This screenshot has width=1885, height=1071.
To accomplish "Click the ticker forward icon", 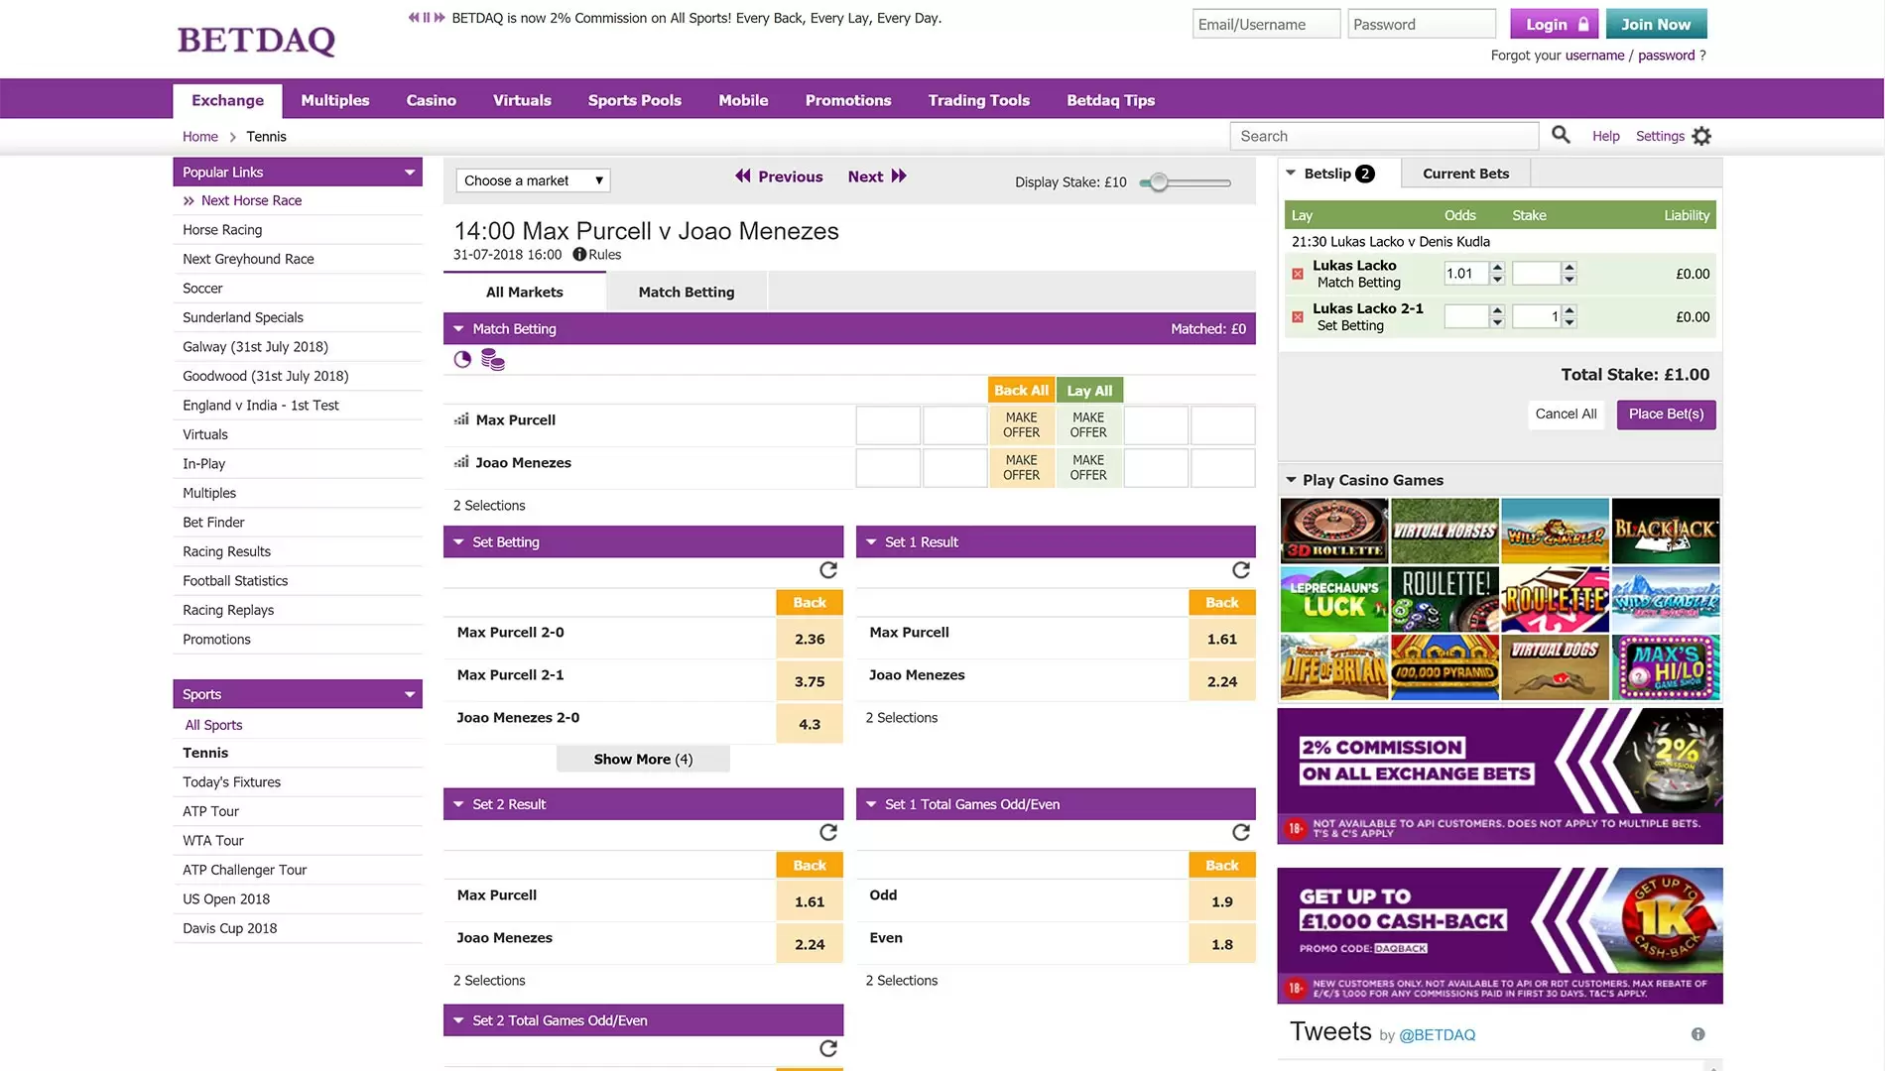I will [440, 18].
